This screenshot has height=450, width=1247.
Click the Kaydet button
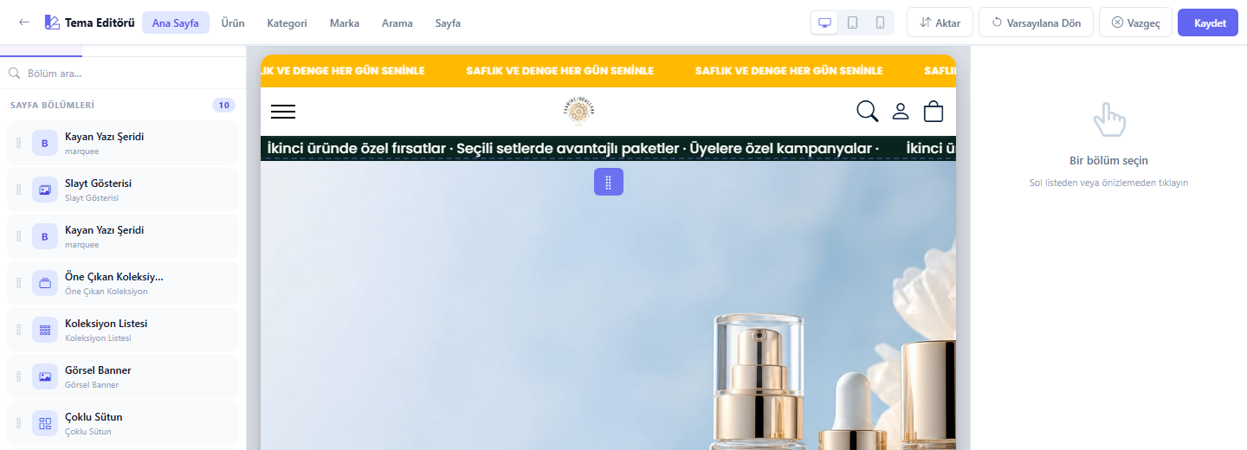[x=1210, y=22]
